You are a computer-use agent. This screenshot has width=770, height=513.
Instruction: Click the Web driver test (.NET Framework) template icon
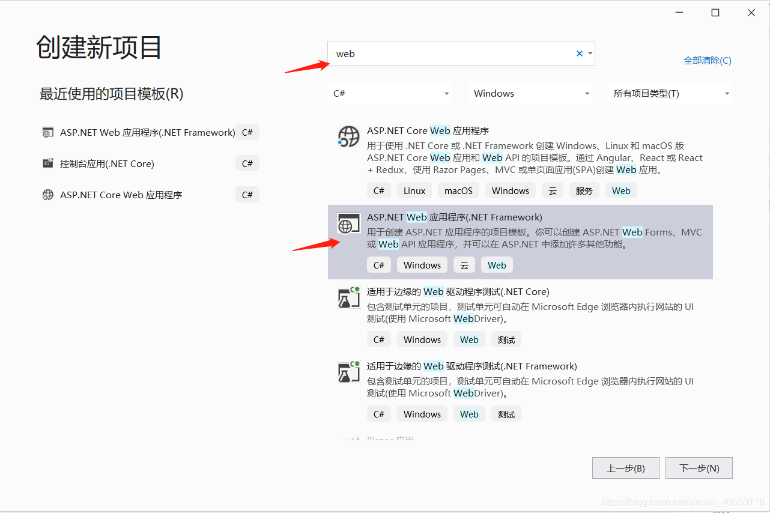pyautogui.click(x=349, y=372)
